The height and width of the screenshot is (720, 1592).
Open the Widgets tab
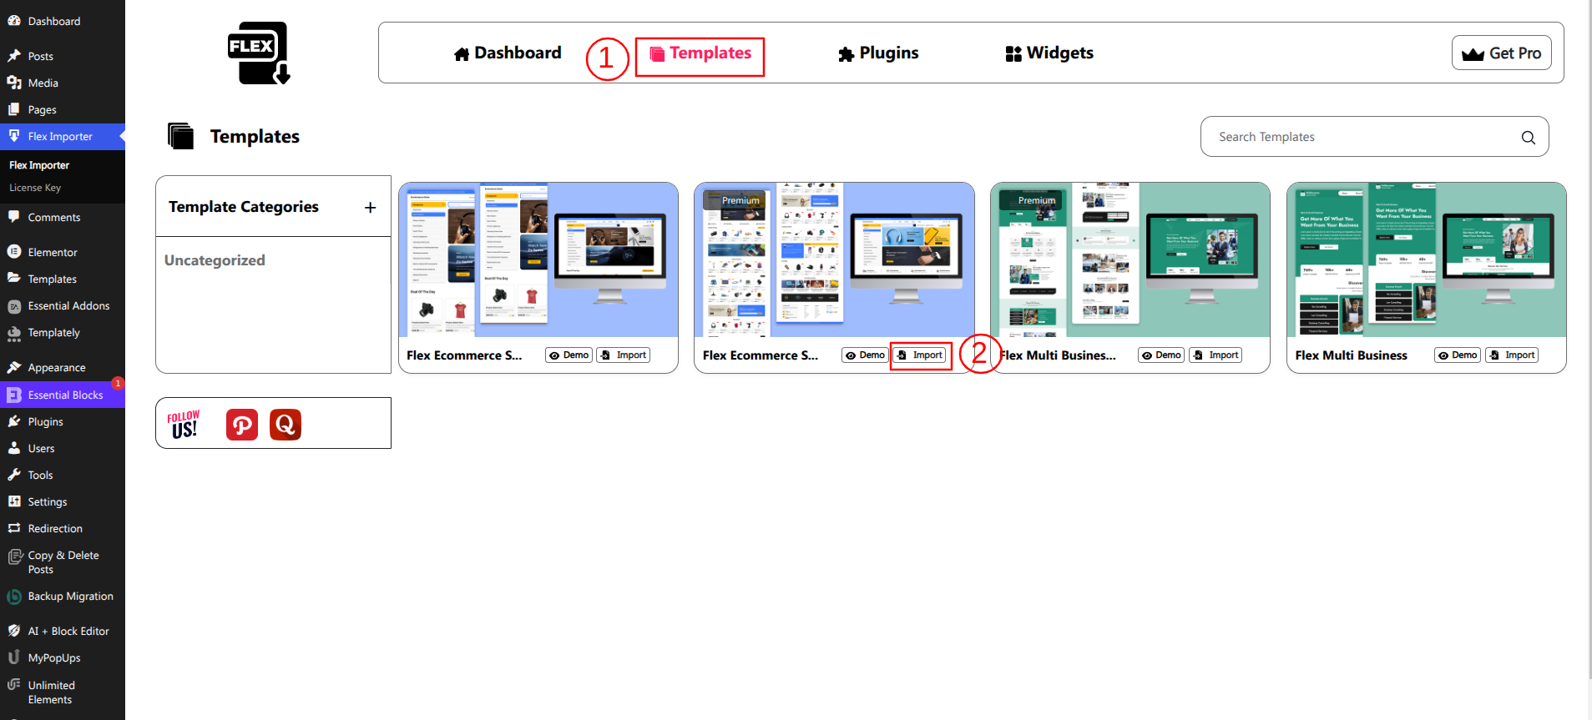click(x=1049, y=53)
